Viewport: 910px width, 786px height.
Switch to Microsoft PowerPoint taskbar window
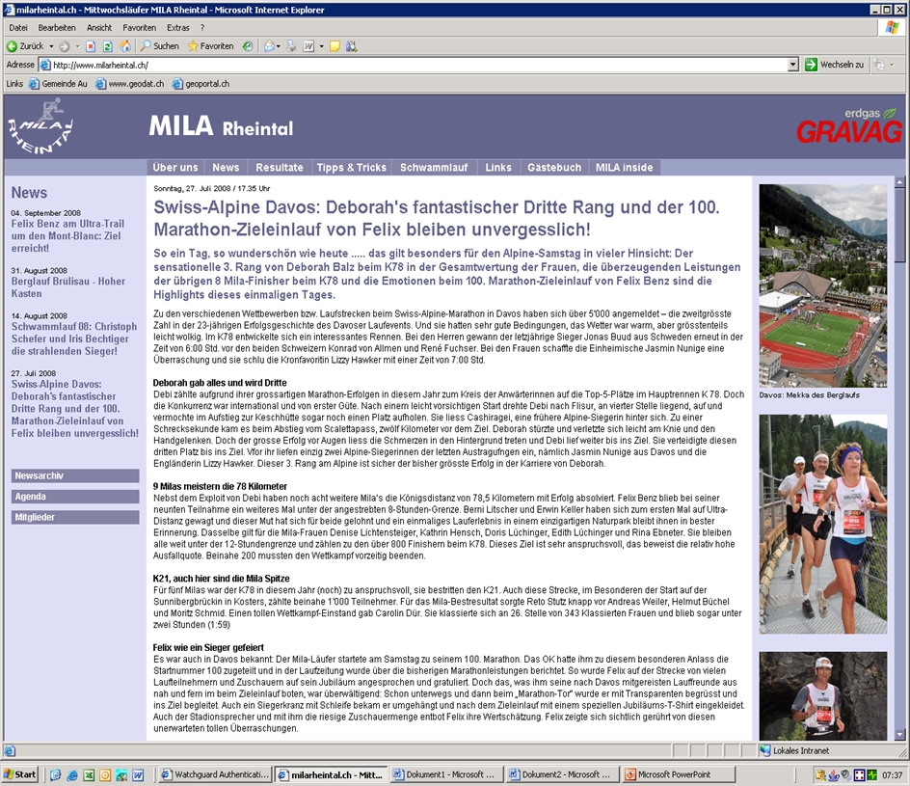pyautogui.click(x=678, y=774)
